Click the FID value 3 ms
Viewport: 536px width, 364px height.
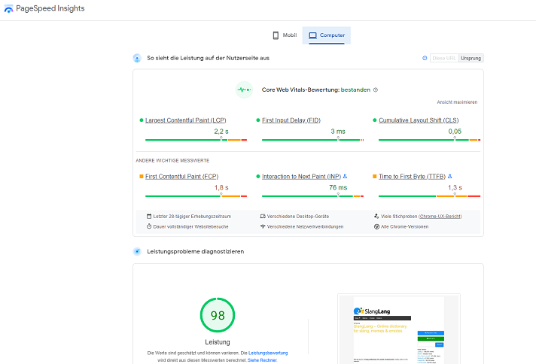(338, 132)
